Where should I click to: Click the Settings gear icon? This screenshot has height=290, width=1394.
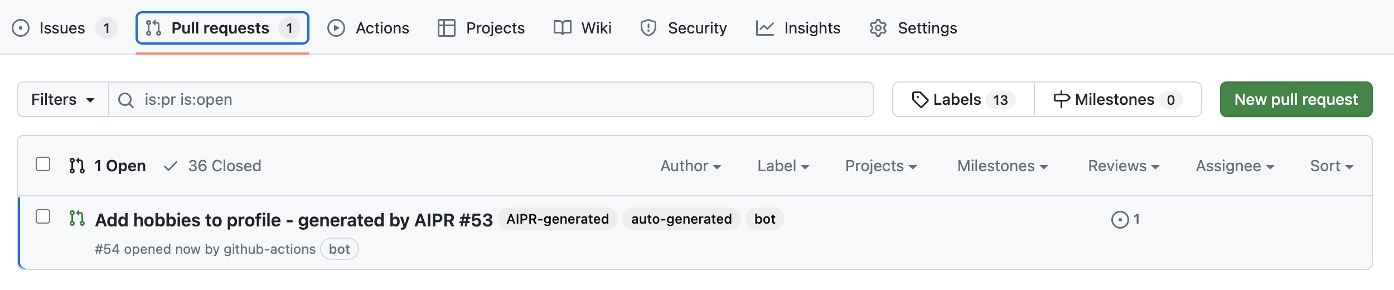click(878, 28)
